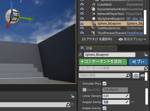150x111 pixels.
Task: Click the 23 アクタ actor count text
Action: [97, 39]
